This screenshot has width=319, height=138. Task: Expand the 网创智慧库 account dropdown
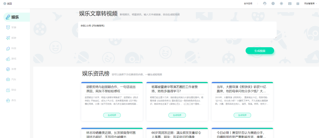click(310, 4)
